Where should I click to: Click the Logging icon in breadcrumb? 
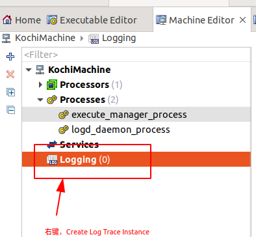pyautogui.click(x=94, y=38)
